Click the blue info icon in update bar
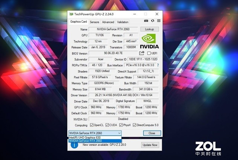238x160 pixels. 74,145
